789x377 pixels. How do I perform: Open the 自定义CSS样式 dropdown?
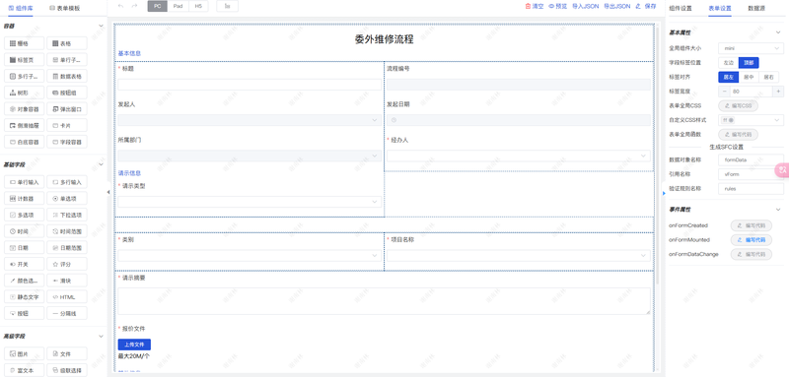point(751,120)
